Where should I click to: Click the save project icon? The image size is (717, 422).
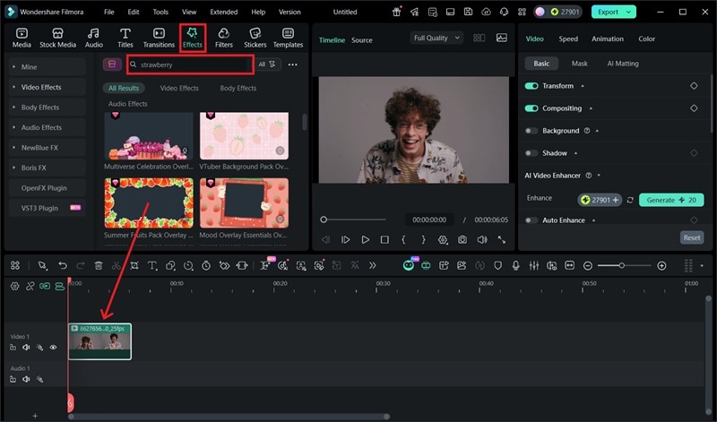click(x=468, y=12)
